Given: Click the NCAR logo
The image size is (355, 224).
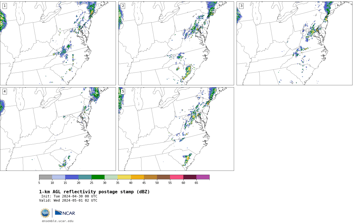Looking at the screenshot, I should [65, 213].
